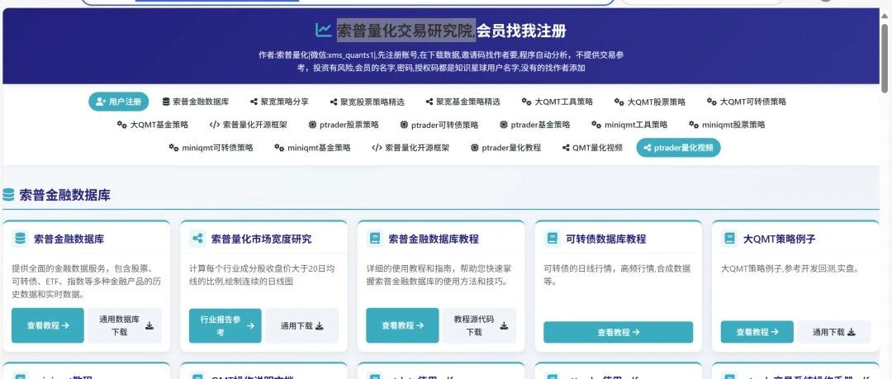Open 大QMT工具策略 section
Image resolution: width=892 pixels, height=379 pixels.
(x=557, y=102)
